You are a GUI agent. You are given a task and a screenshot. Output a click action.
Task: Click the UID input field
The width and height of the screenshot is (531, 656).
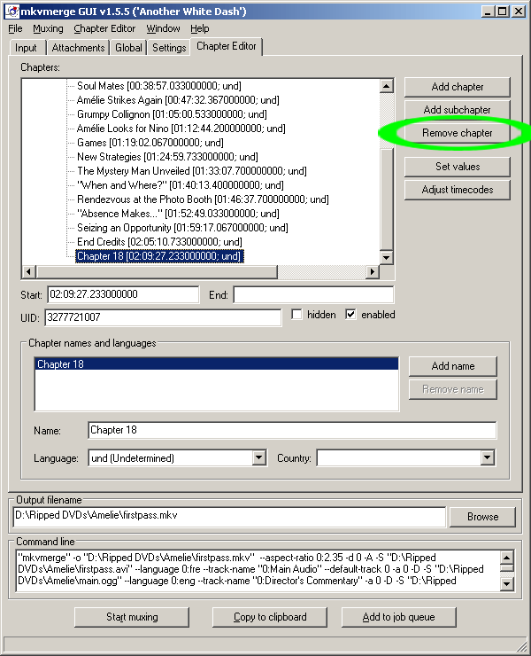point(163,317)
